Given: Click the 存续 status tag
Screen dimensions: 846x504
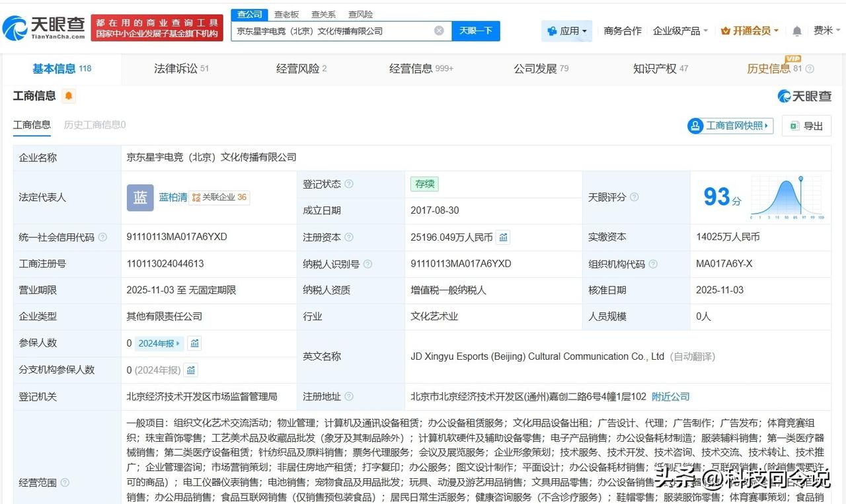Looking at the screenshot, I should click(424, 184).
